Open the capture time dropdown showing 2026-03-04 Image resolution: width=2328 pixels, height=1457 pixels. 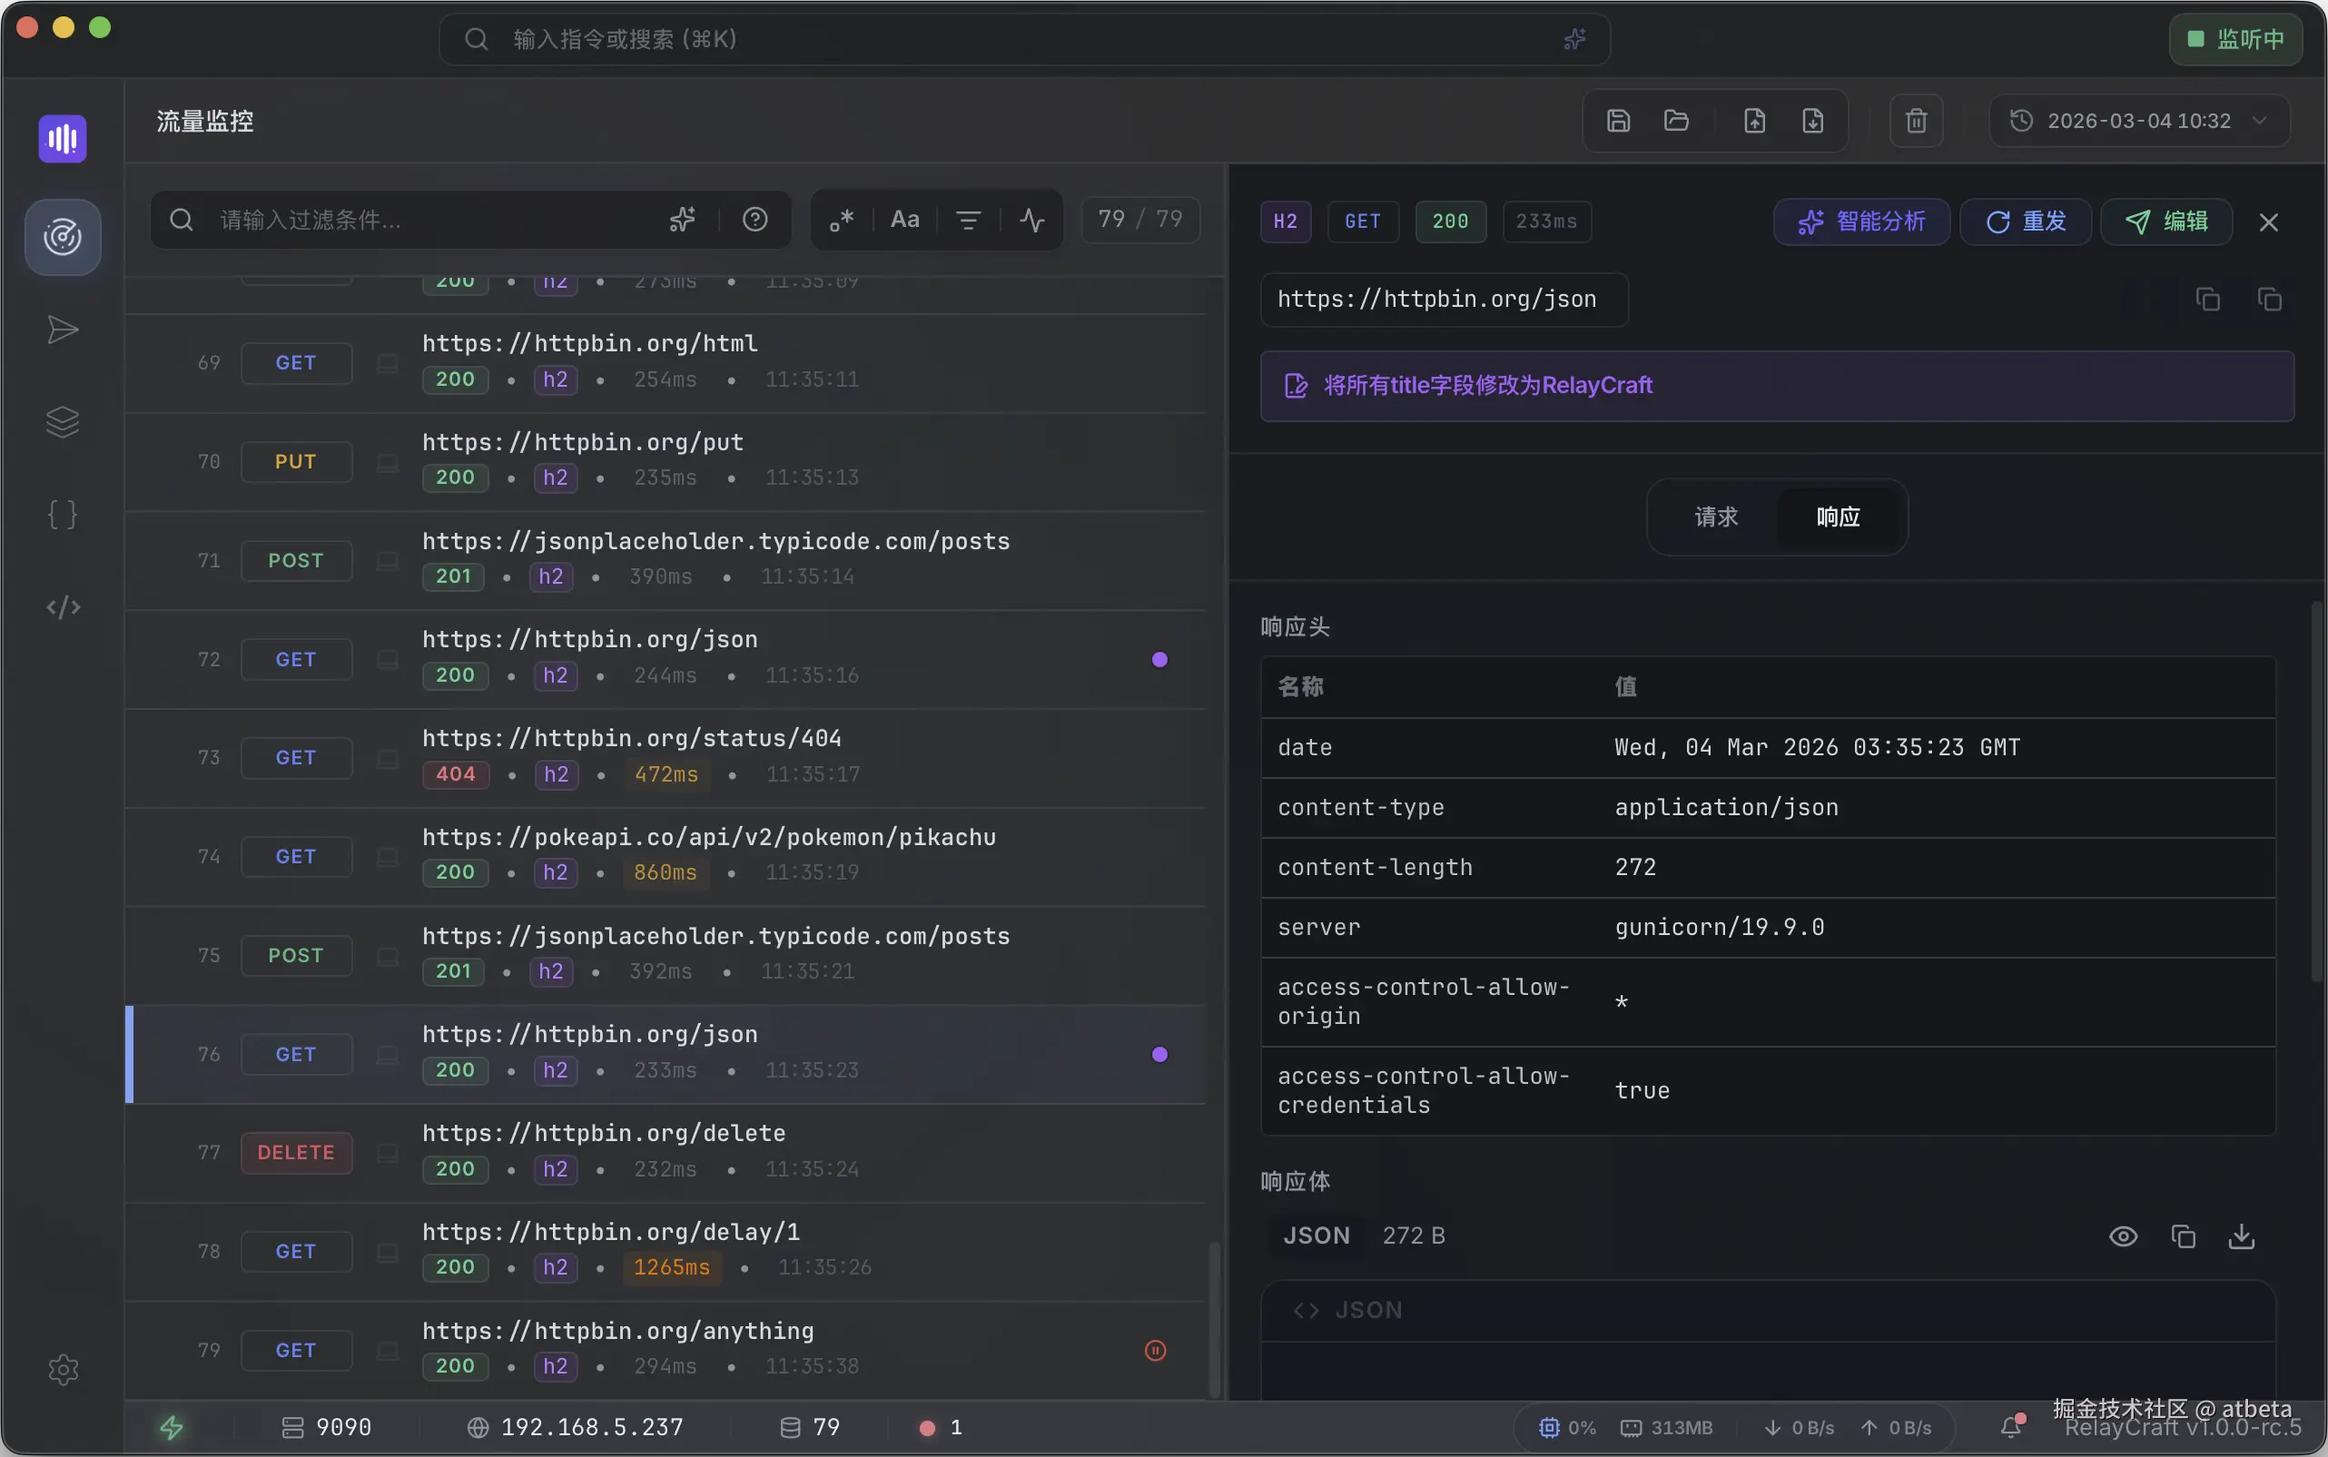pyautogui.click(x=2137, y=120)
